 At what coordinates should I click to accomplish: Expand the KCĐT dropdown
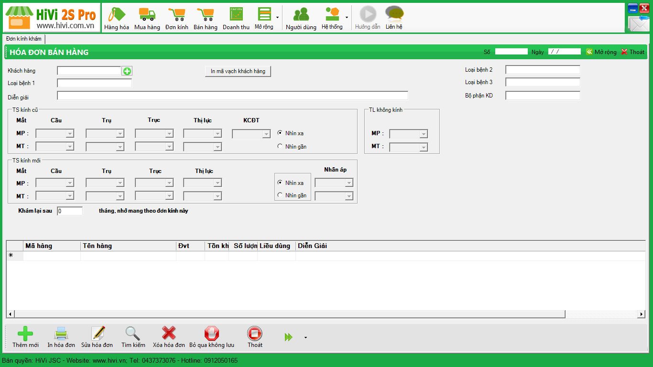266,134
